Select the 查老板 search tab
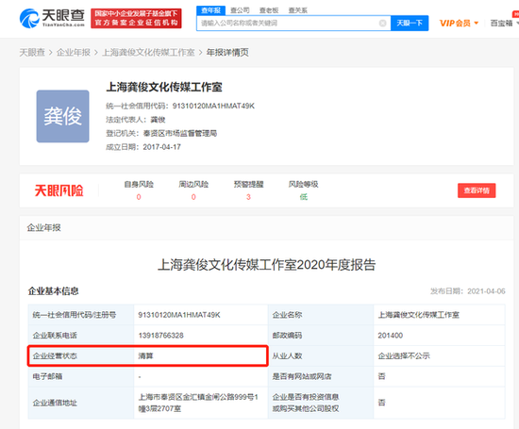519x429 pixels. (269, 10)
